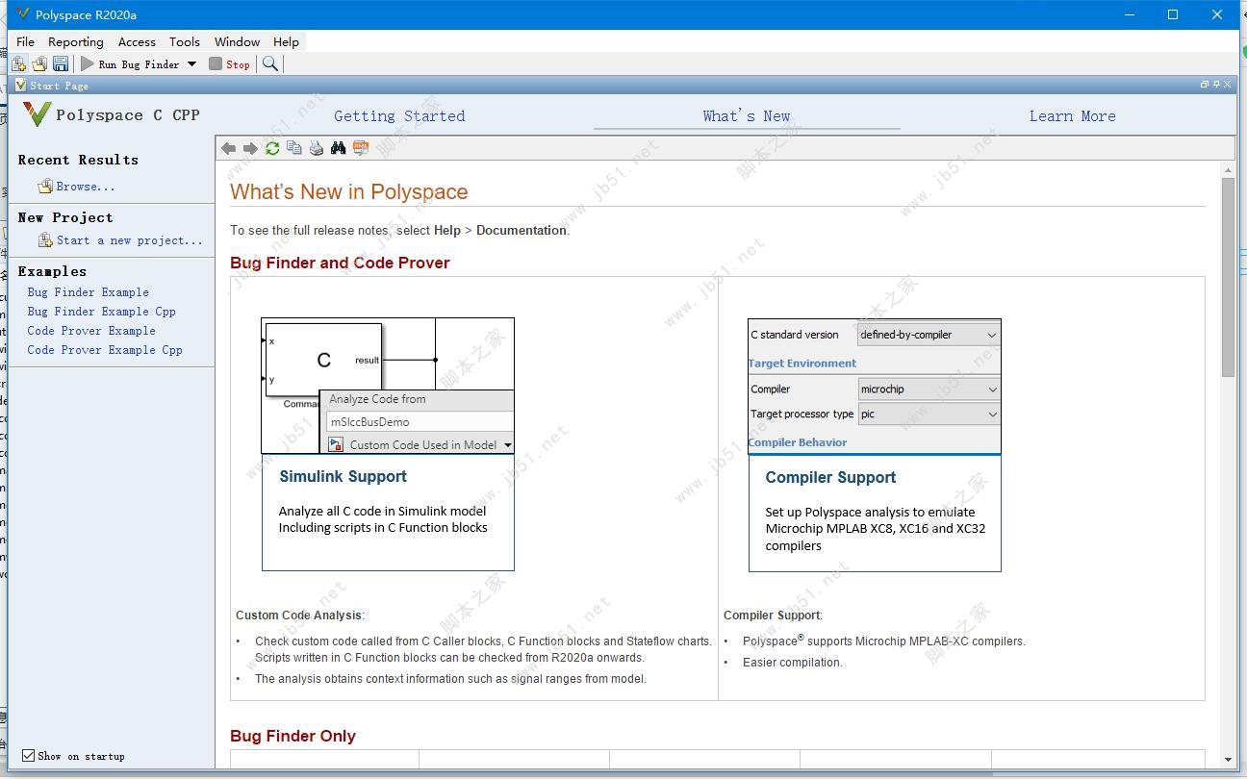This screenshot has height=779, width=1247.
Task: Select Start a new project link
Action: click(128, 240)
